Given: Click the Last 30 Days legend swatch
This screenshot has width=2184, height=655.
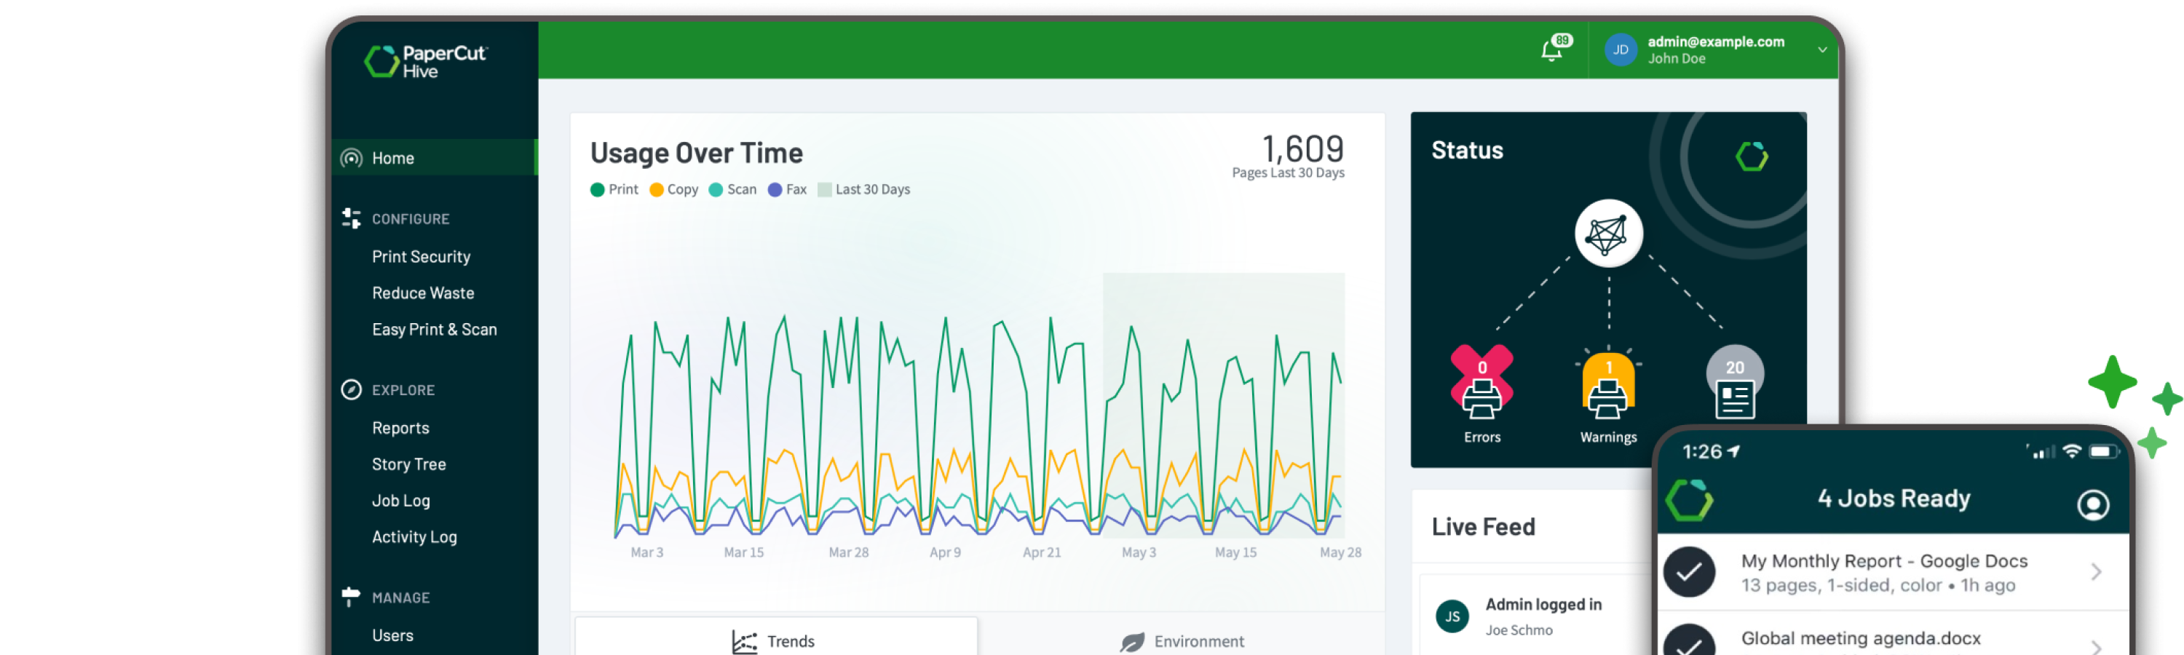Looking at the screenshot, I should pos(824,190).
